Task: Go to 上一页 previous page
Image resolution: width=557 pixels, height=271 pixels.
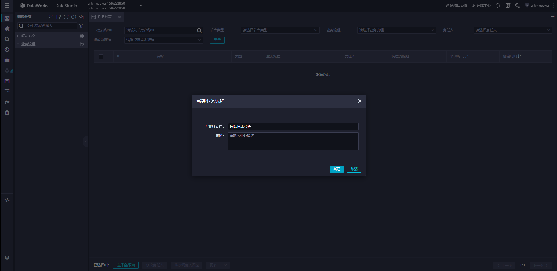Action: pyautogui.click(x=504, y=265)
